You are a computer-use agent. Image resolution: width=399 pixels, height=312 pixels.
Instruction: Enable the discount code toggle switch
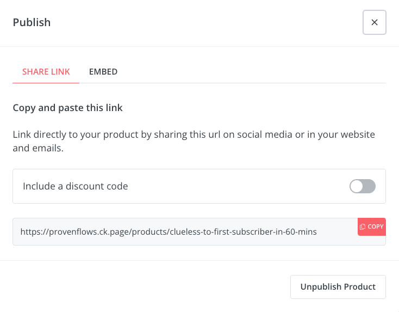pyautogui.click(x=363, y=186)
